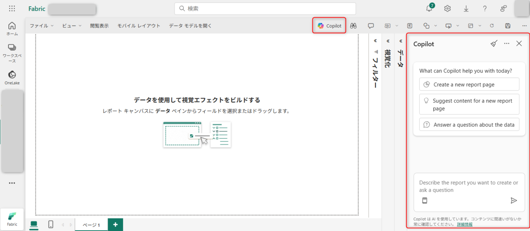Open Workspaces in left sidebar
The image size is (530, 231).
coord(12,53)
